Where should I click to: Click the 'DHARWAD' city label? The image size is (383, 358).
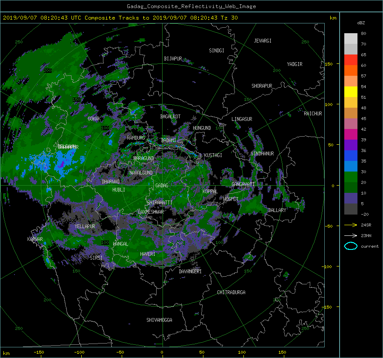[111, 182]
